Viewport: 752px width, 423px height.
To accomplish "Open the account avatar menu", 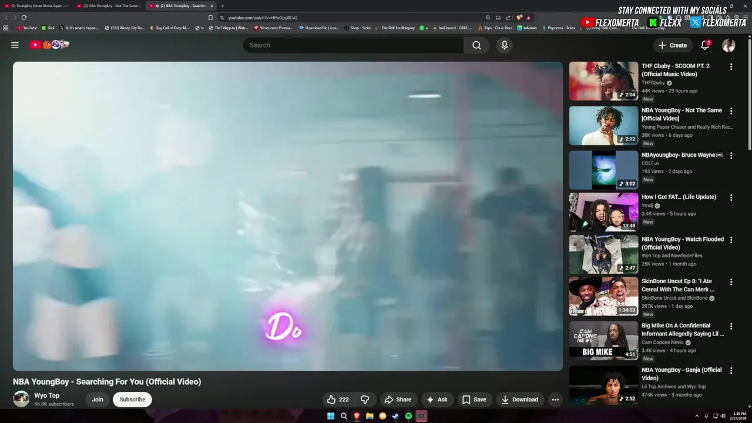I will [728, 45].
